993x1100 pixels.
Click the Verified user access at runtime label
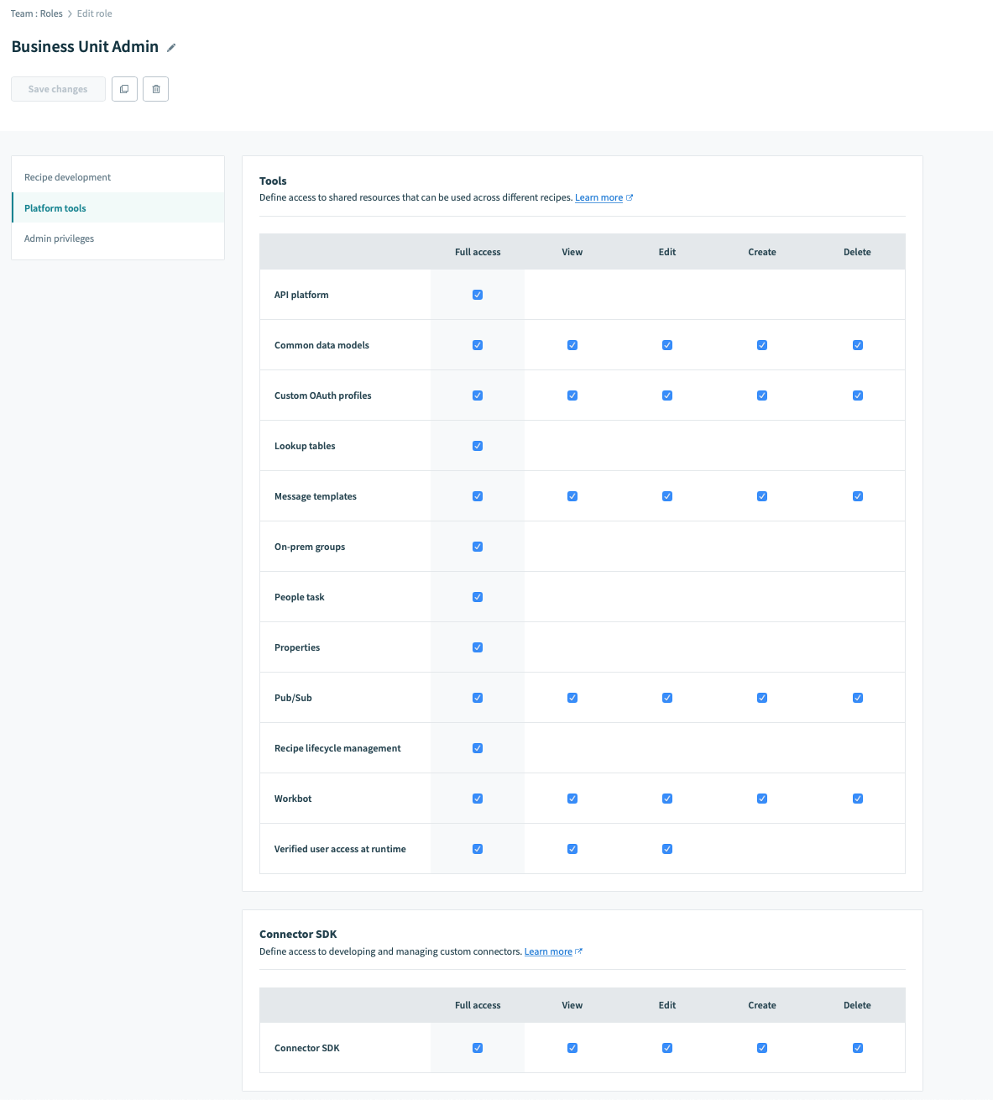tap(340, 849)
